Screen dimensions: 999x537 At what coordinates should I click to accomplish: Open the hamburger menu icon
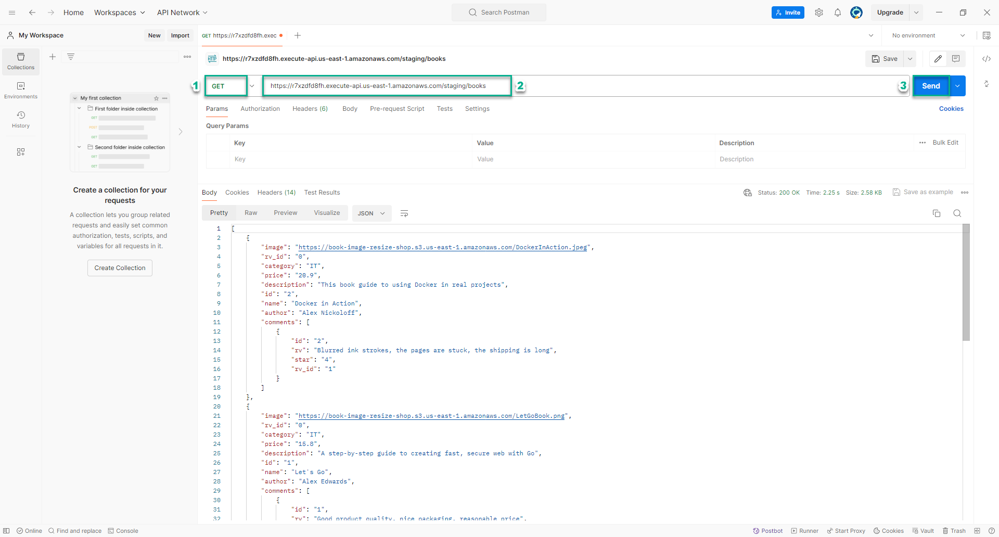pos(12,12)
